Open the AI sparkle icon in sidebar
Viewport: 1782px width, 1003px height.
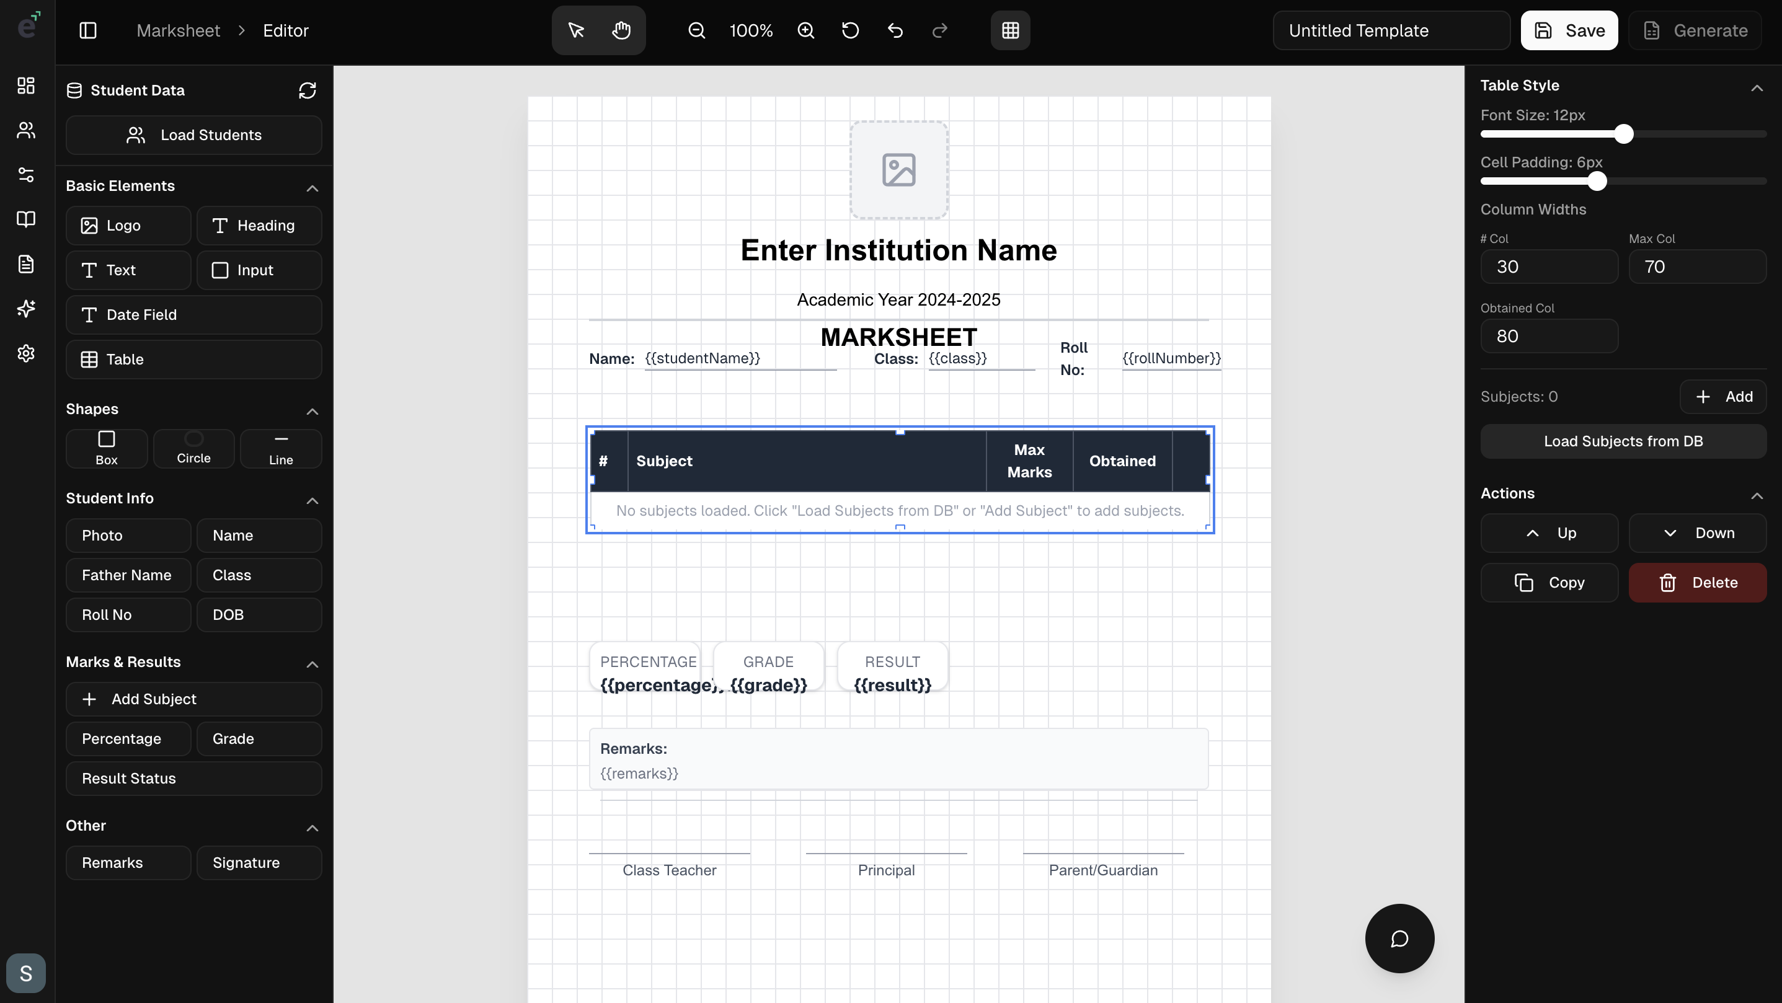tap(25, 309)
